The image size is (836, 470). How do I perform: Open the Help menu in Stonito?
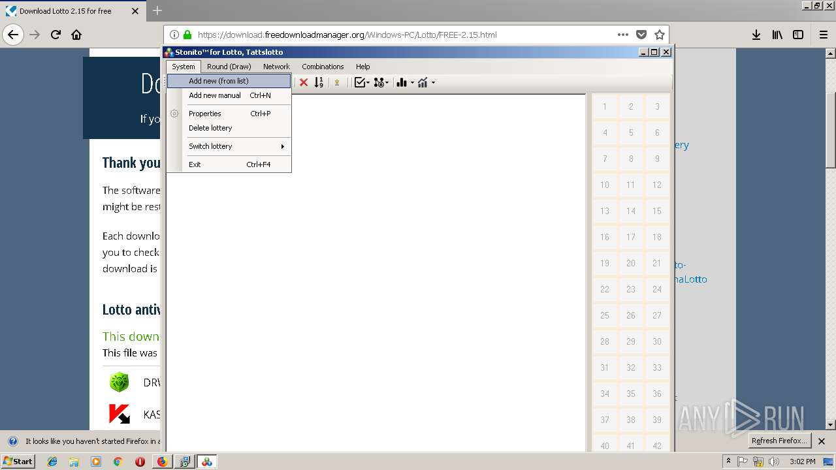pyautogui.click(x=362, y=67)
